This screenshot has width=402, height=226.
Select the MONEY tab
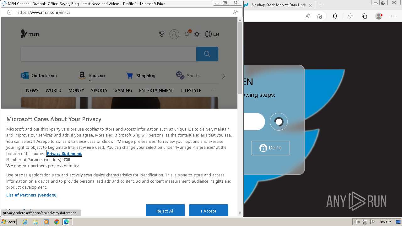click(76, 90)
